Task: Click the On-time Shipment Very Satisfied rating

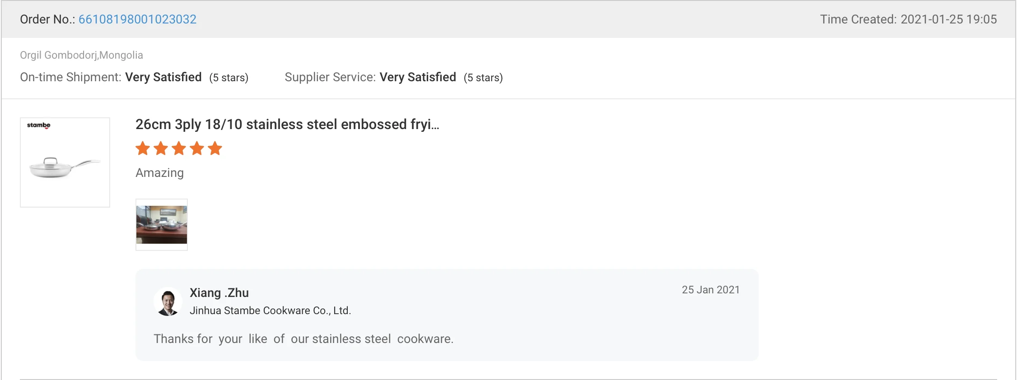Action: (x=163, y=77)
